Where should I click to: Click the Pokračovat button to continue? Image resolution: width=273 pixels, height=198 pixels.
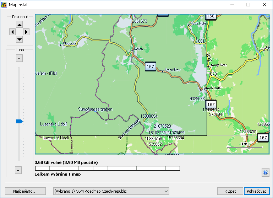257,191
